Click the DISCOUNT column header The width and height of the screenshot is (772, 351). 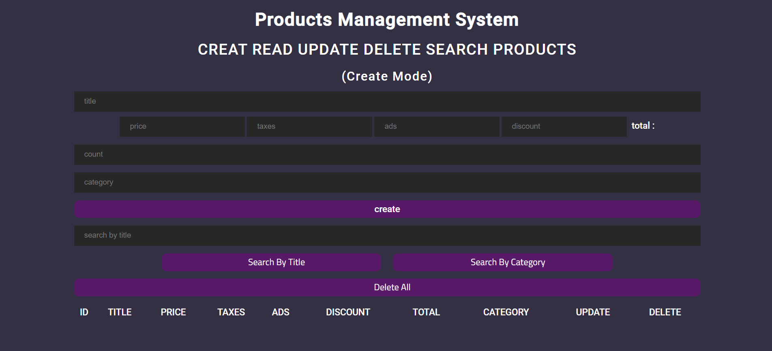(x=348, y=312)
